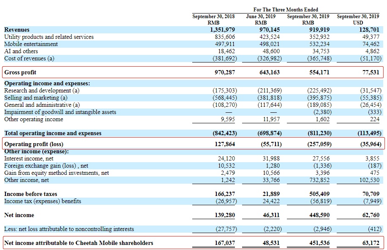Click 'Total operating income and expenses' label
This screenshot has height=250, width=387.
[53, 133]
